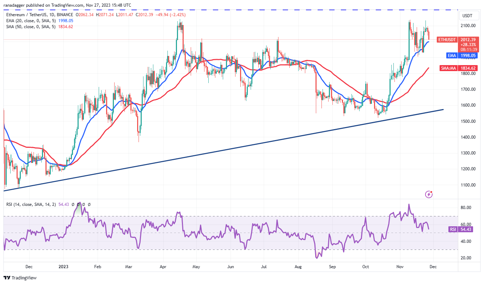Open the RSI (14, close) indicator legend
The height and width of the screenshot is (284, 484).
tap(31, 204)
